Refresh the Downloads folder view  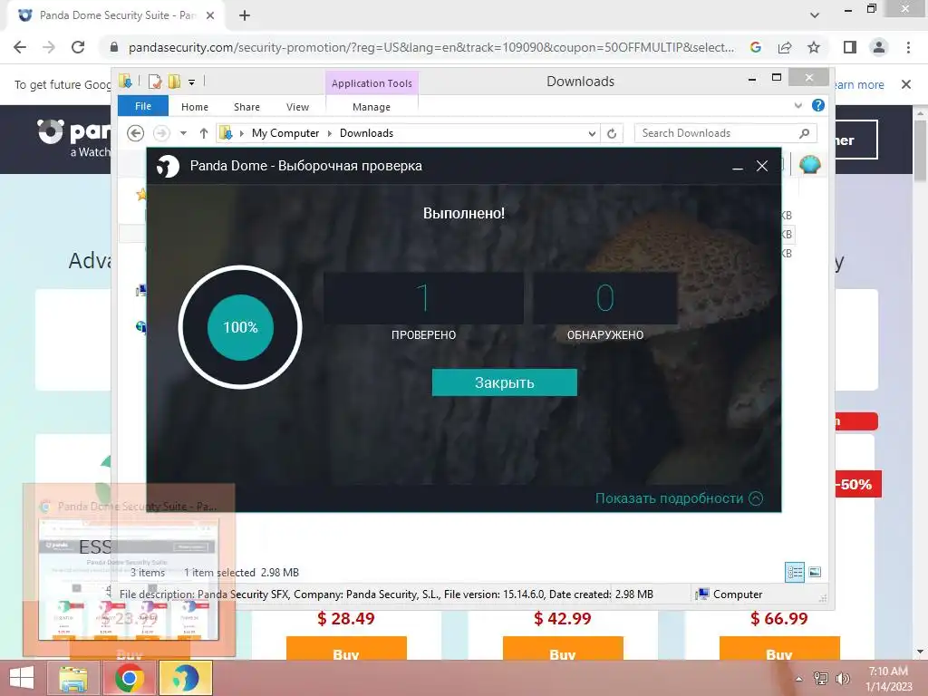click(x=612, y=134)
